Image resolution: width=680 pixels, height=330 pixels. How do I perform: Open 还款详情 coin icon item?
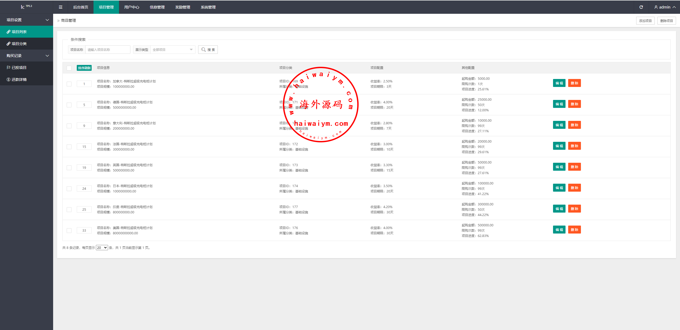8,80
